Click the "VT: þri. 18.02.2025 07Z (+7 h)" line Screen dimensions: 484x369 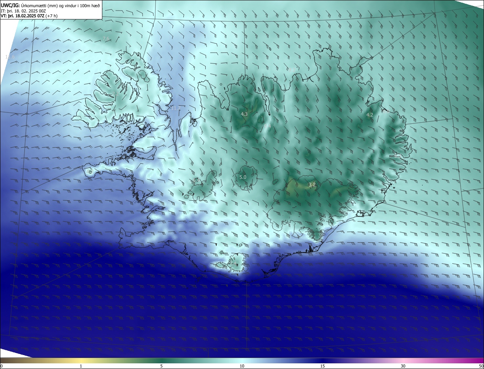(29, 16)
